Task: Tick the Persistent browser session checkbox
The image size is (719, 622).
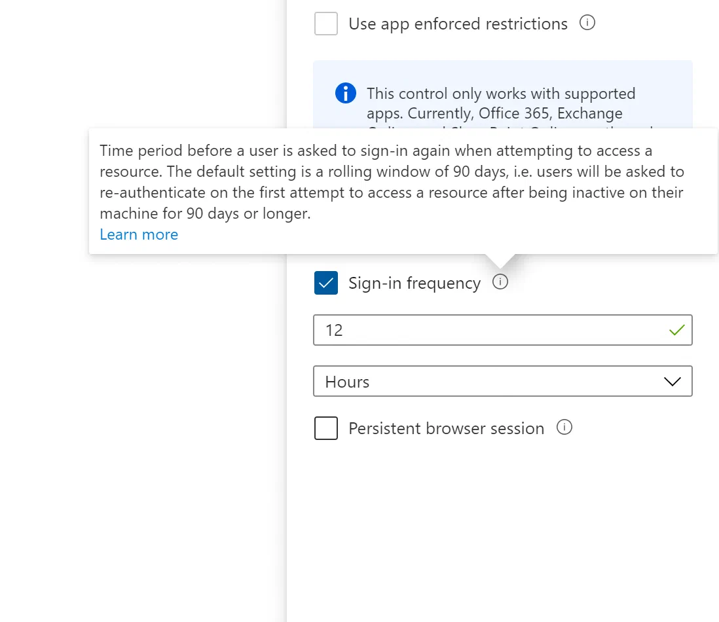Action: pos(326,428)
